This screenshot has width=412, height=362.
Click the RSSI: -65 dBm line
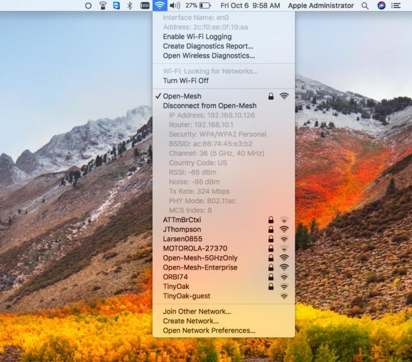[224, 172]
